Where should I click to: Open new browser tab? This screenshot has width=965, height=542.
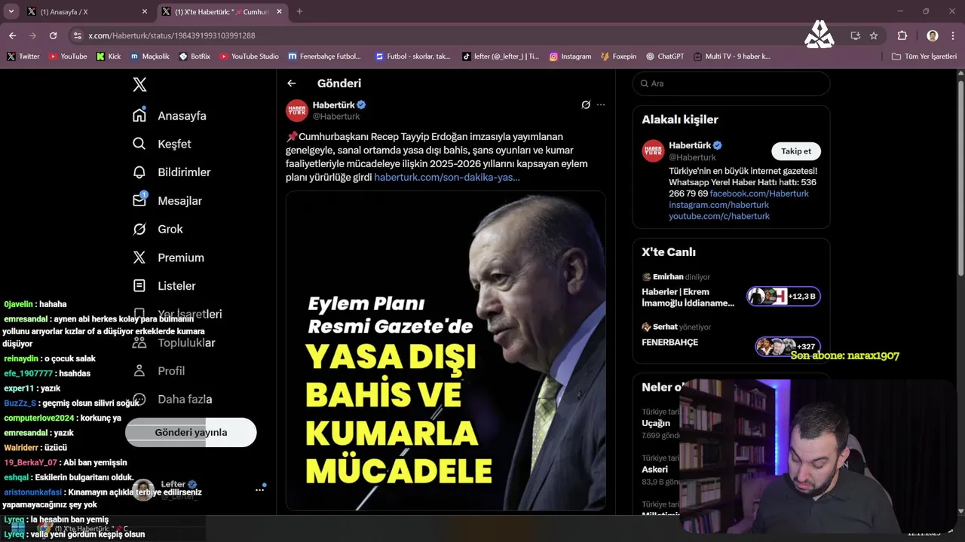tap(299, 11)
